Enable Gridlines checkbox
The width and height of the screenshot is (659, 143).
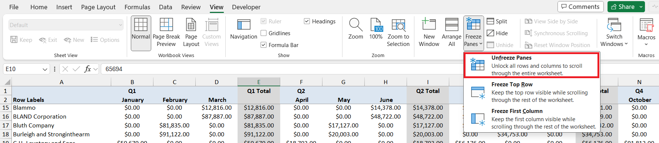pyautogui.click(x=264, y=33)
